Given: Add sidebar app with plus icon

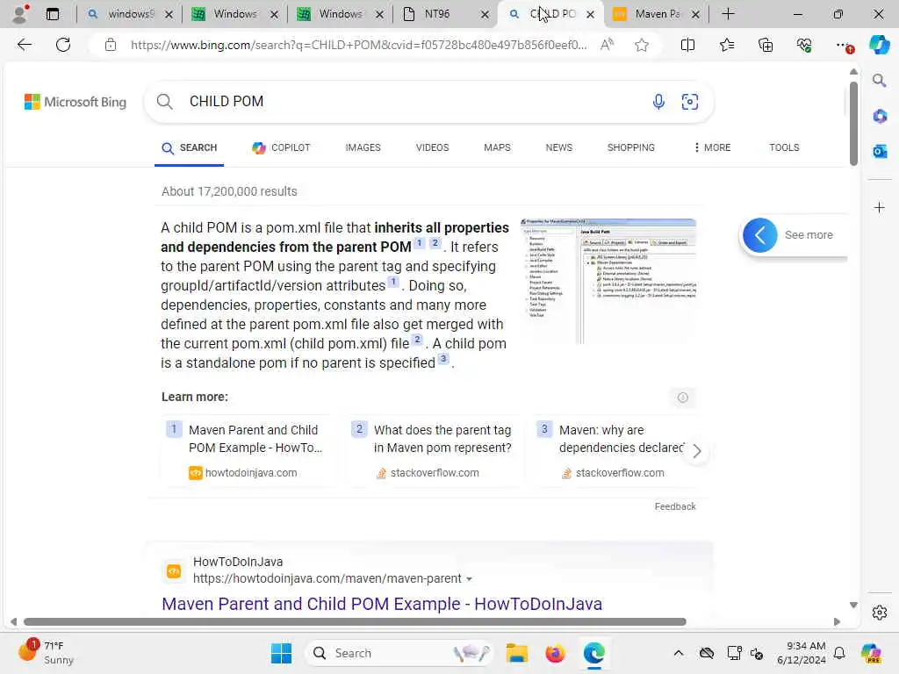Looking at the screenshot, I should coord(880,207).
